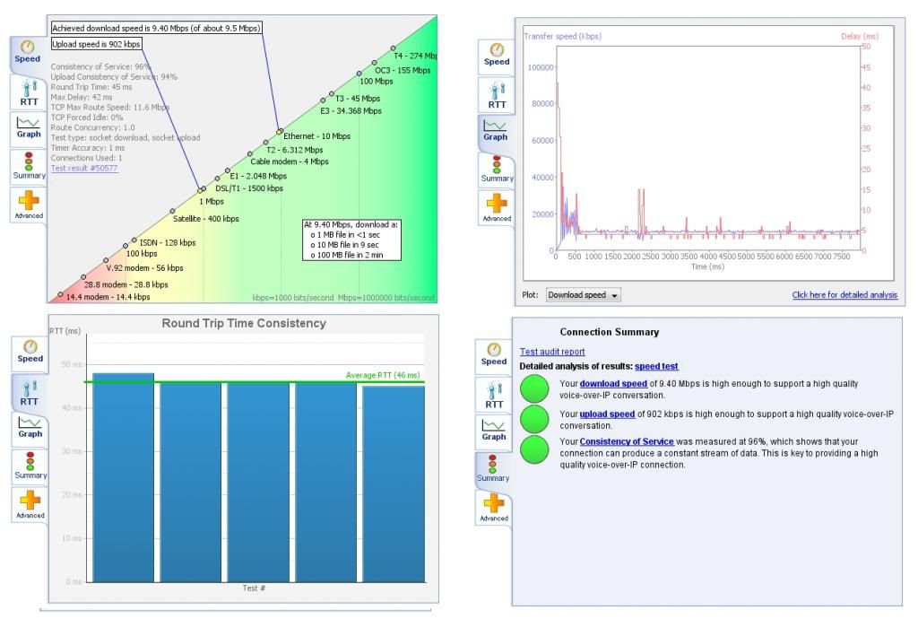Expand the Plot dropdown showing Download speed
The height and width of the screenshot is (619, 918).
pyautogui.click(x=583, y=295)
